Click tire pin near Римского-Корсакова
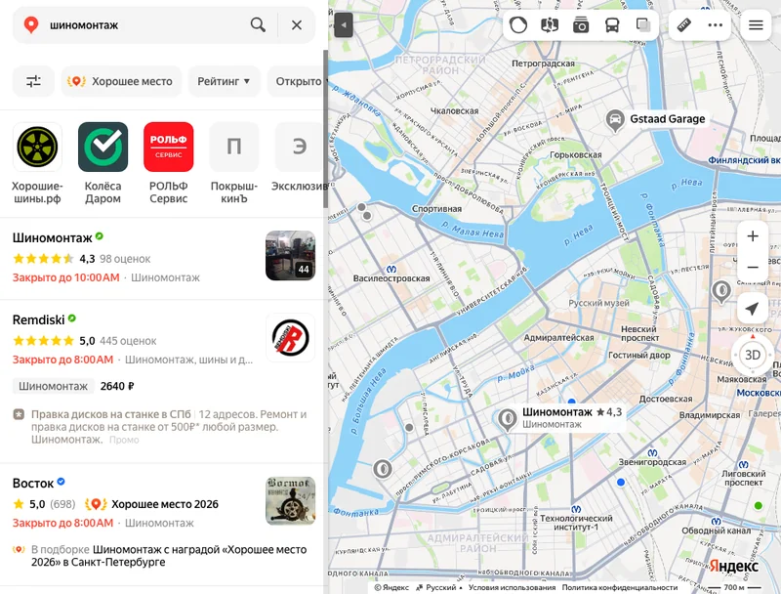This screenshot has height=594, width=781. tap(383, 469)
